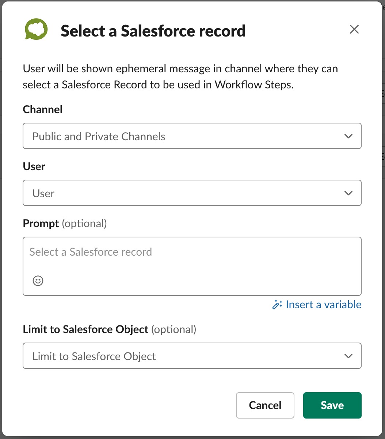
Task: Save the Salesforce record step
Action: [x=332, y=405]
